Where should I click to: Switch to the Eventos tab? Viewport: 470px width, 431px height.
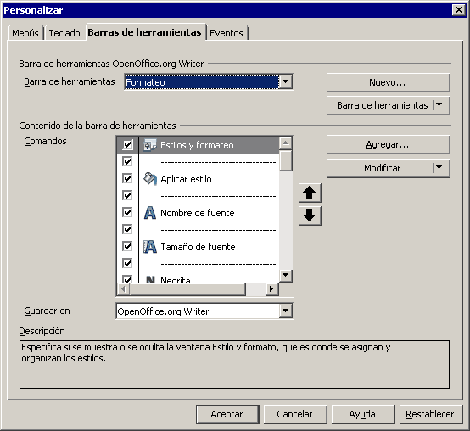coord(227,33)
